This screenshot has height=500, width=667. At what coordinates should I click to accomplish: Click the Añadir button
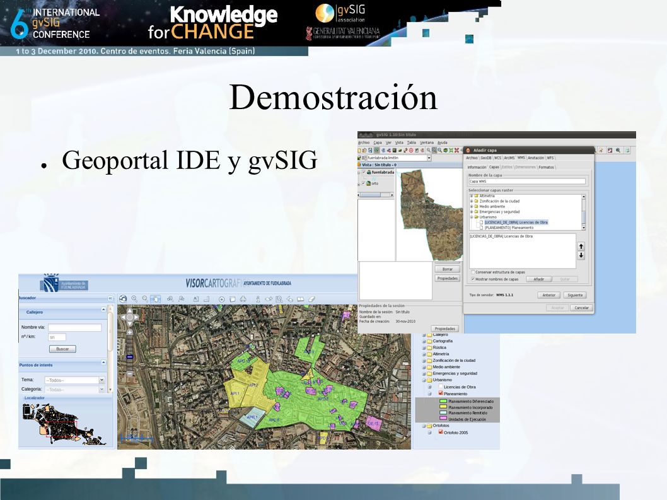[x=539, y=279]
